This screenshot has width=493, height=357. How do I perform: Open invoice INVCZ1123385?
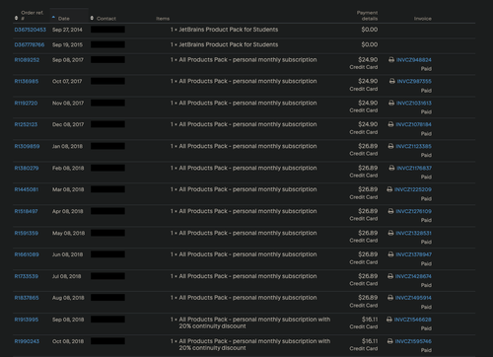click(413, 146)
